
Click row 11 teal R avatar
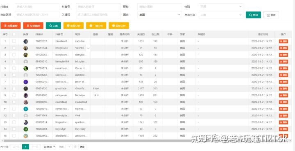(x=25, y=109)
